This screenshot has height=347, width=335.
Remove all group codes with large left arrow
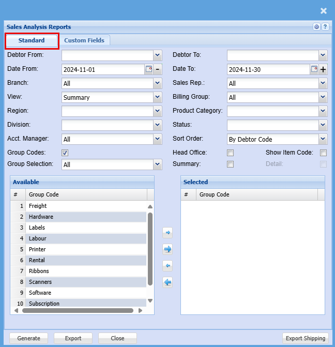[167, 282]
